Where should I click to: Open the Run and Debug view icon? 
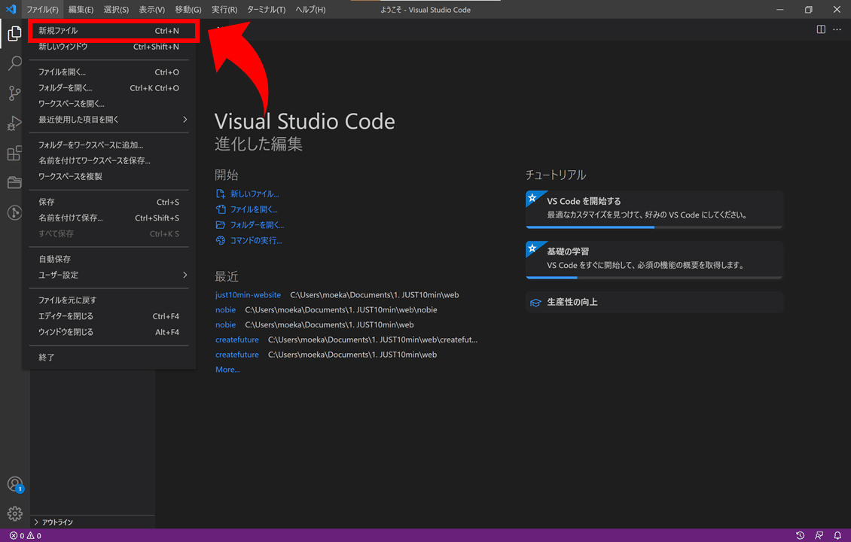click(14, 123)
